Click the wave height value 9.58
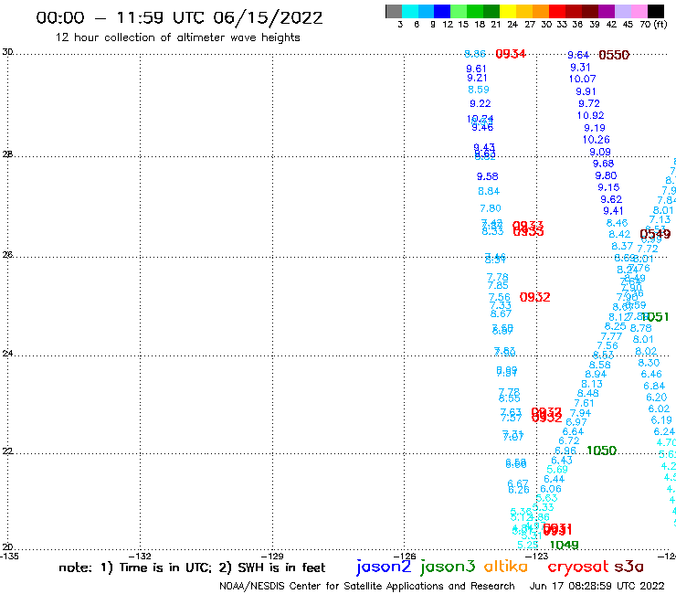The width and height of the screenshot is (676, 594). pos(487,176)
